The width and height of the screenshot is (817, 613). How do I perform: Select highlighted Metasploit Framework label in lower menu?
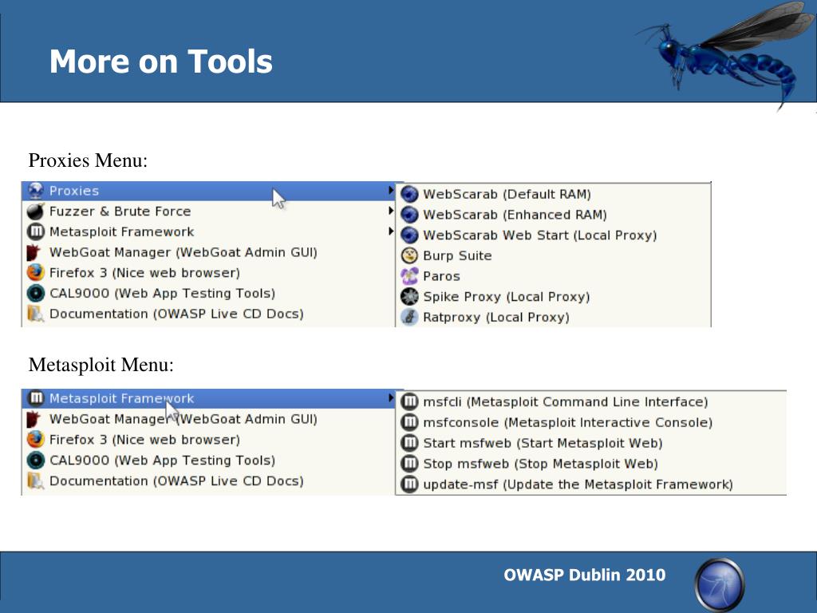(x=121, y=398)
